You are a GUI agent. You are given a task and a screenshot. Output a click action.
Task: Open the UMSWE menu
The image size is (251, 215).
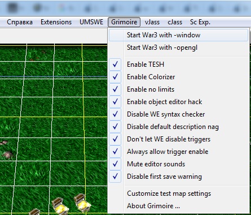click(x=91, y=22)
